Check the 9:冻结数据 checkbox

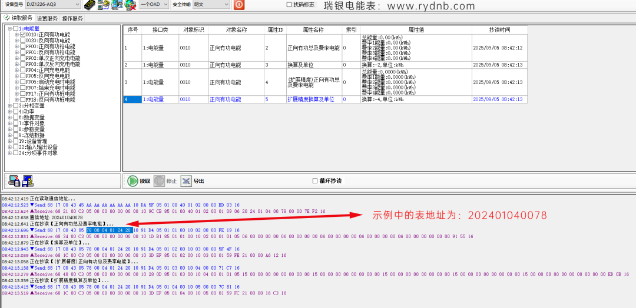(16, 135)
